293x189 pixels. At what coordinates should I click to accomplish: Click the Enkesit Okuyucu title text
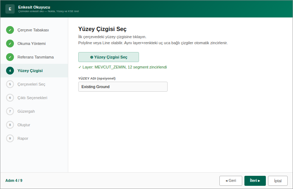[x=34, y=7]
